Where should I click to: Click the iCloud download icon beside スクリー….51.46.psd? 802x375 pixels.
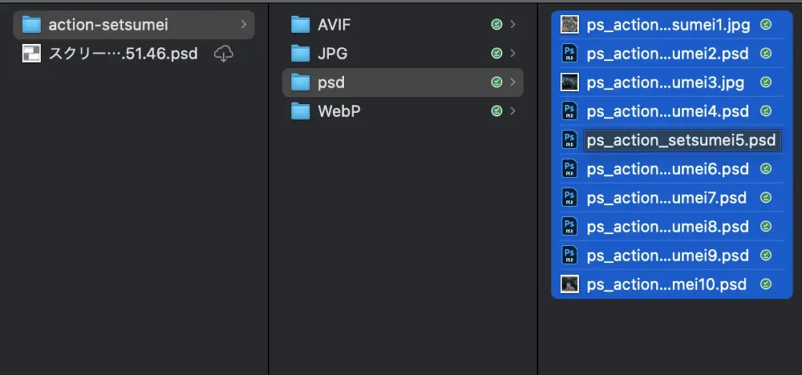(x=224, y=54)
